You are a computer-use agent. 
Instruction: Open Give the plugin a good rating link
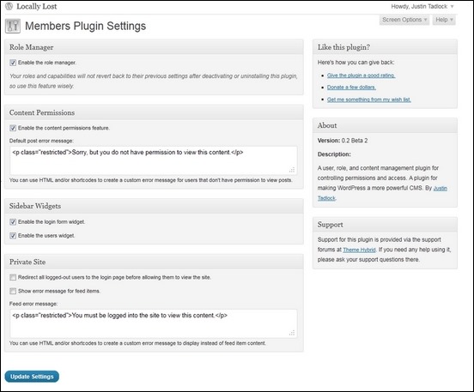[362, 75]
